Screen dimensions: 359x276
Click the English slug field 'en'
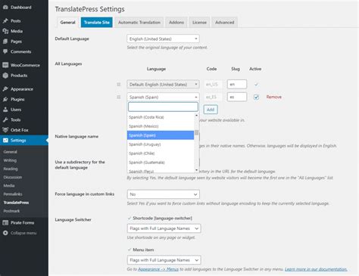point(237,84)
